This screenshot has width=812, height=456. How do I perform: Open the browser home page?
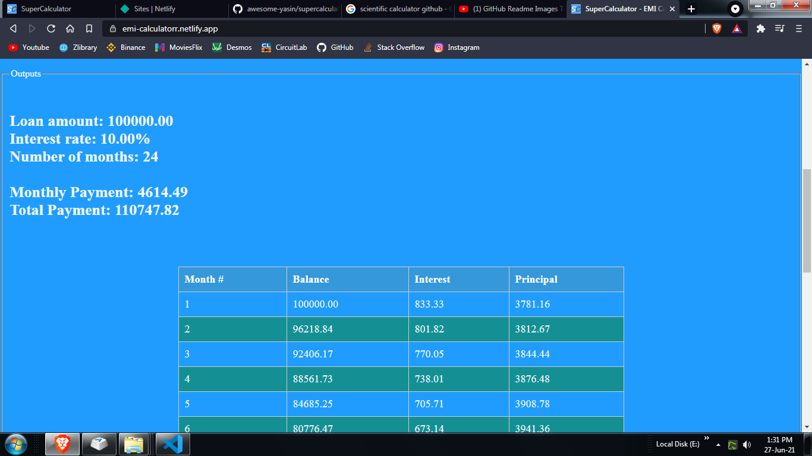[70, 28]
